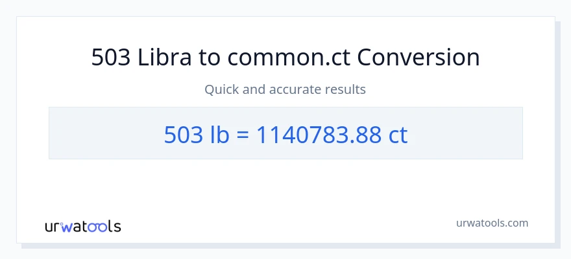The height and width of the screenshot is (259, 571).
Task: Click the urwatools logo
Action: (82, 226)
